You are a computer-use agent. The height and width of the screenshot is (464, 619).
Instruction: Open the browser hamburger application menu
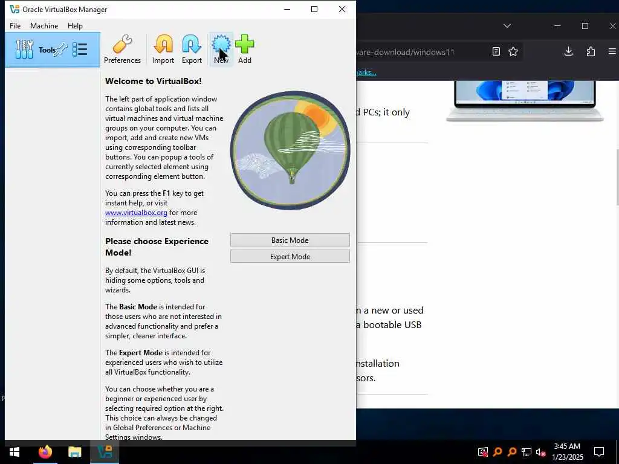(x=612, y=51)
